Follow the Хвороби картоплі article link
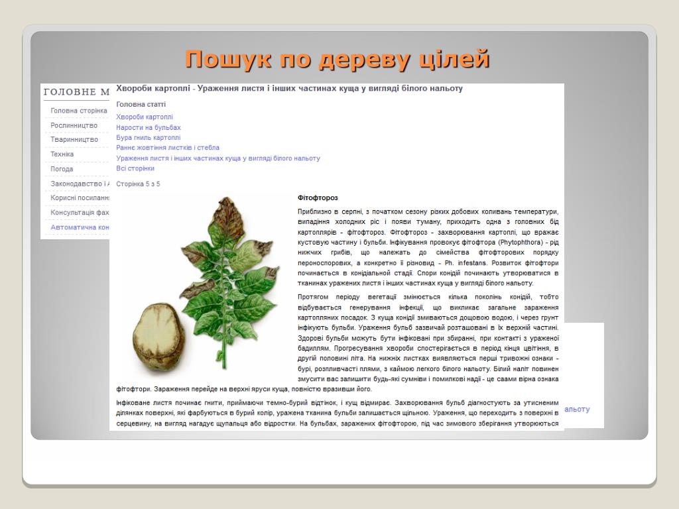 144,117
